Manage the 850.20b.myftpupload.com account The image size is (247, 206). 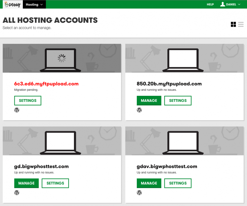coord(149,100)
